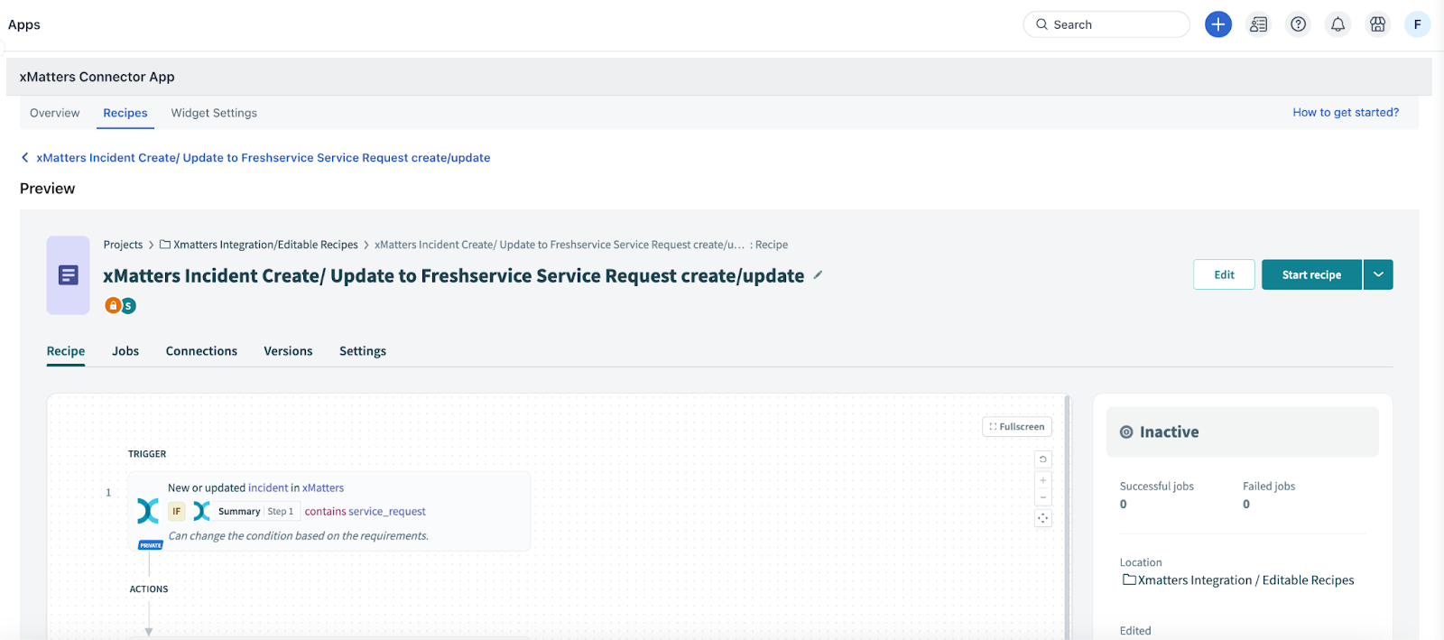Click the Preview heading

(x=48, y=189)
